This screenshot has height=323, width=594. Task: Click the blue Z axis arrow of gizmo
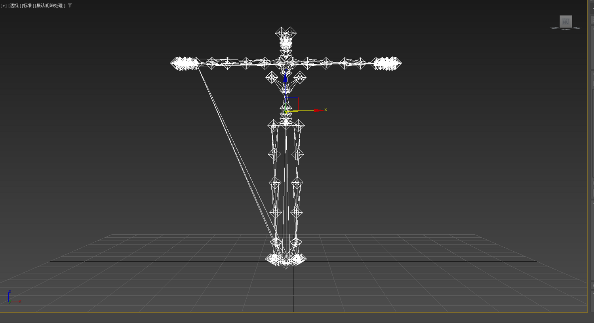coord(286,77)
